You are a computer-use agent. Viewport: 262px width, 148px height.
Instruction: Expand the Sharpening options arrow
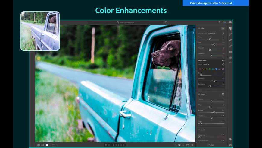tap(223, 135)
